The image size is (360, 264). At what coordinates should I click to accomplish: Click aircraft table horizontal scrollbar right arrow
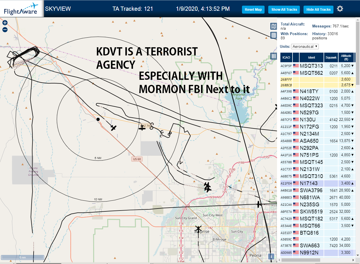[x=353, y=259]
